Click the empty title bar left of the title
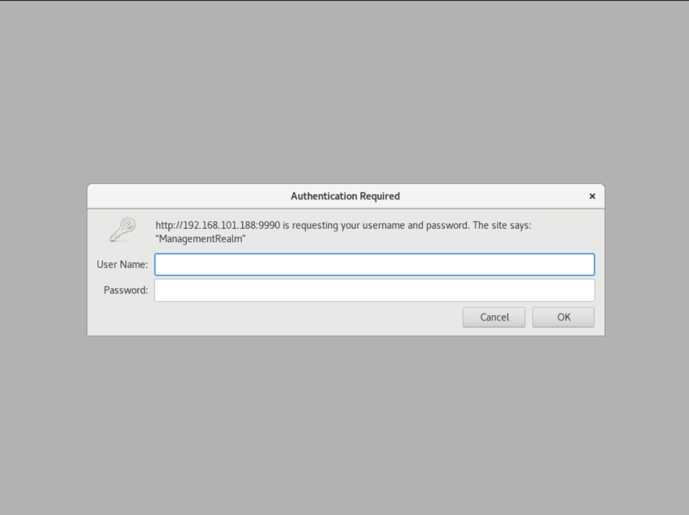Image resolution: width=689 pixels, height=515 pixels. (x=185, y=196)
